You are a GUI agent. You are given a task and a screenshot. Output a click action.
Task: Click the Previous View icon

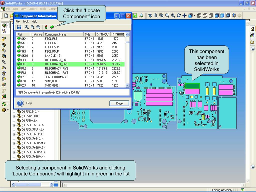click(x=150, y=15)
